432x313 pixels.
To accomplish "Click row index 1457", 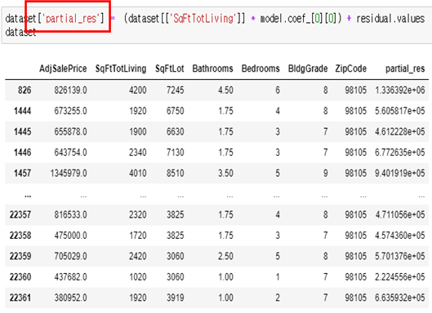I will click(x=22, y=174).
